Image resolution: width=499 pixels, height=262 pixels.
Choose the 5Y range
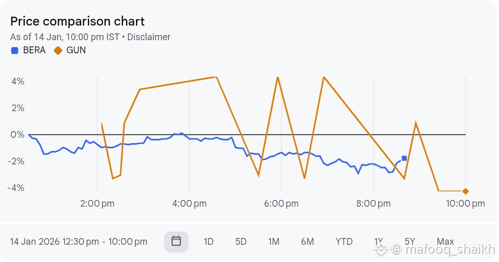coord(410,242)
